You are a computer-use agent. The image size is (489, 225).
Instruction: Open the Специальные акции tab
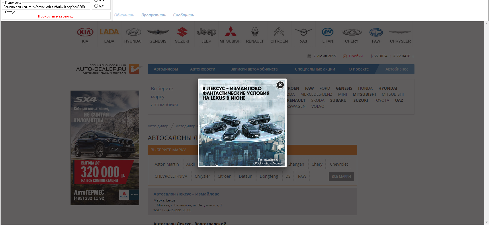point(315,69)
